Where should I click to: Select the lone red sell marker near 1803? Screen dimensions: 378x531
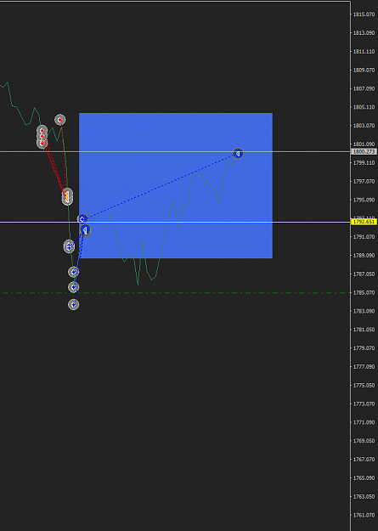pyautogui.click(x=60, y=120)
